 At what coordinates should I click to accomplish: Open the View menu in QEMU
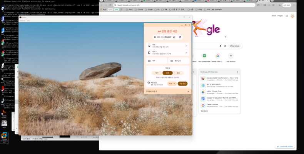coord(28,20)
